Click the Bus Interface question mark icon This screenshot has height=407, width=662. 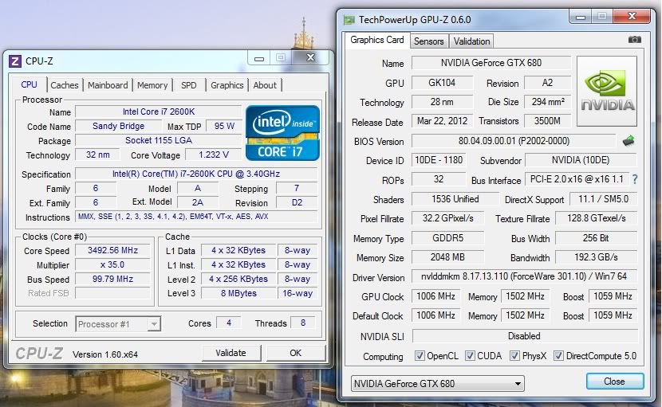635,179
